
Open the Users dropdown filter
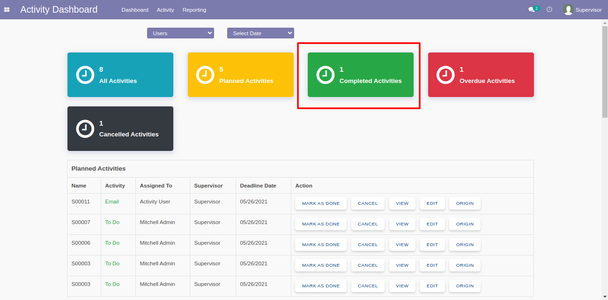click(180, 33)
